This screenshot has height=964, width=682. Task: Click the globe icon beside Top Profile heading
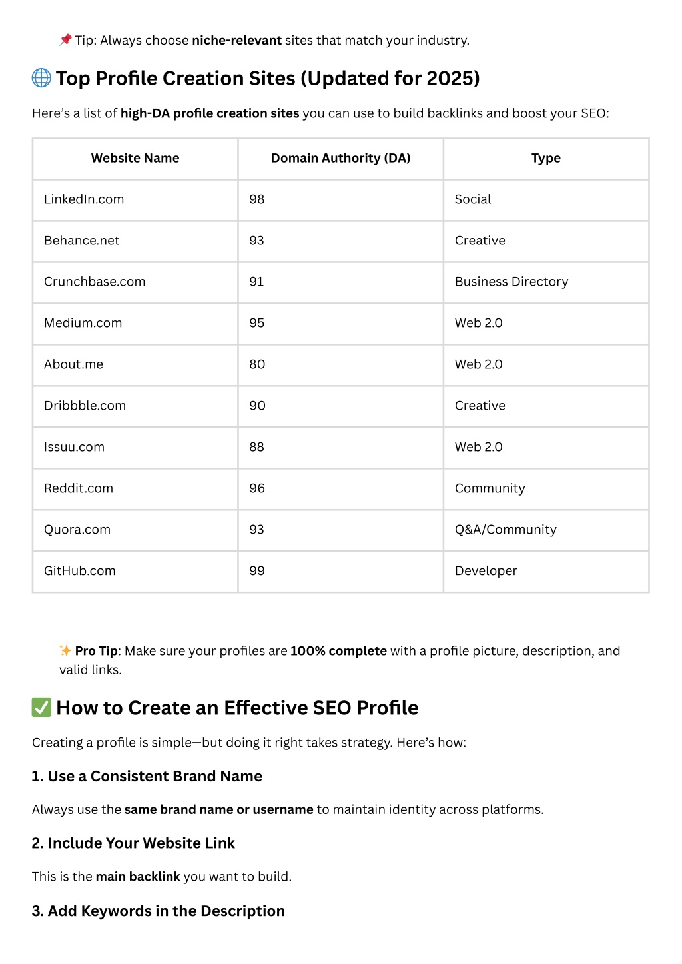coord(41,78)
